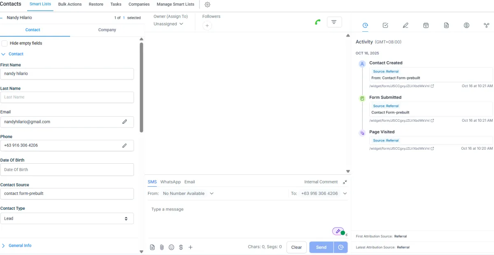The height and width of the screenshot is (255, 494).
Task: Open the emoji picker icon
Action: pyautogui.click(x=171, y=247)
